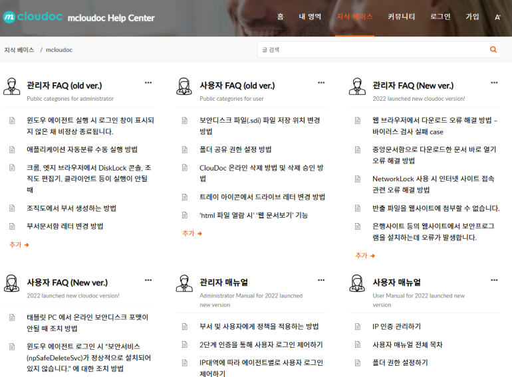Open article 'html 파일 열람 시' '웹 문서보기' 기능
Screen dimensions: 512x377
click(253, 215)
